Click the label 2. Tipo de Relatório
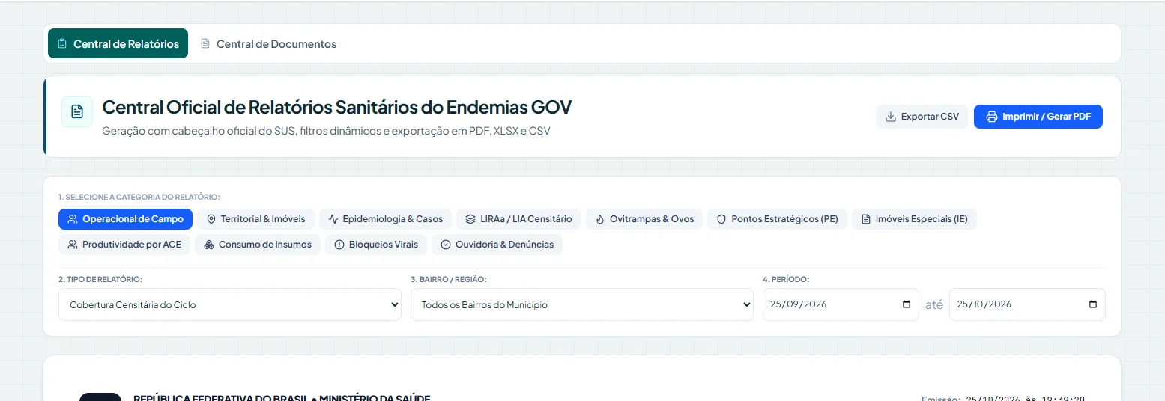The image size is (1165, 401). [100, 279]
